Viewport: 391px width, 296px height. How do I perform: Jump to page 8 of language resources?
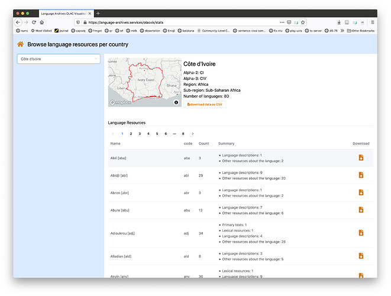pyautogui.click(x=183, y=134)
